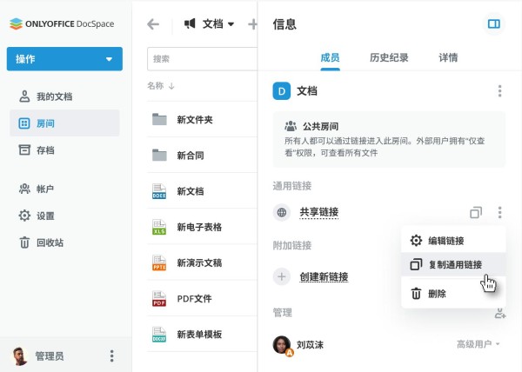Click the DOCXF icon of 新表单模板
The width and height of the screenshot is (522, 372).
click(x=159, y=335)
